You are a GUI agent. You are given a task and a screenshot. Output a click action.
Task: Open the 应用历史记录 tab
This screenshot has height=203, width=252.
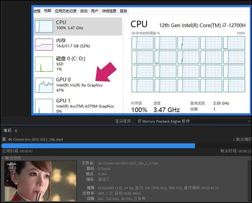(66, 11)
